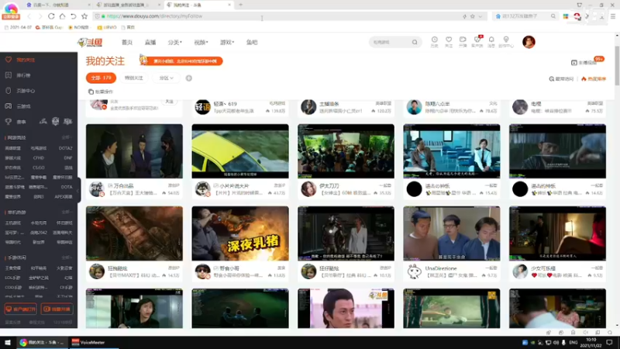620x349 pixels.
Task: Open the user profile avatar in header
Action: (529, 42)
